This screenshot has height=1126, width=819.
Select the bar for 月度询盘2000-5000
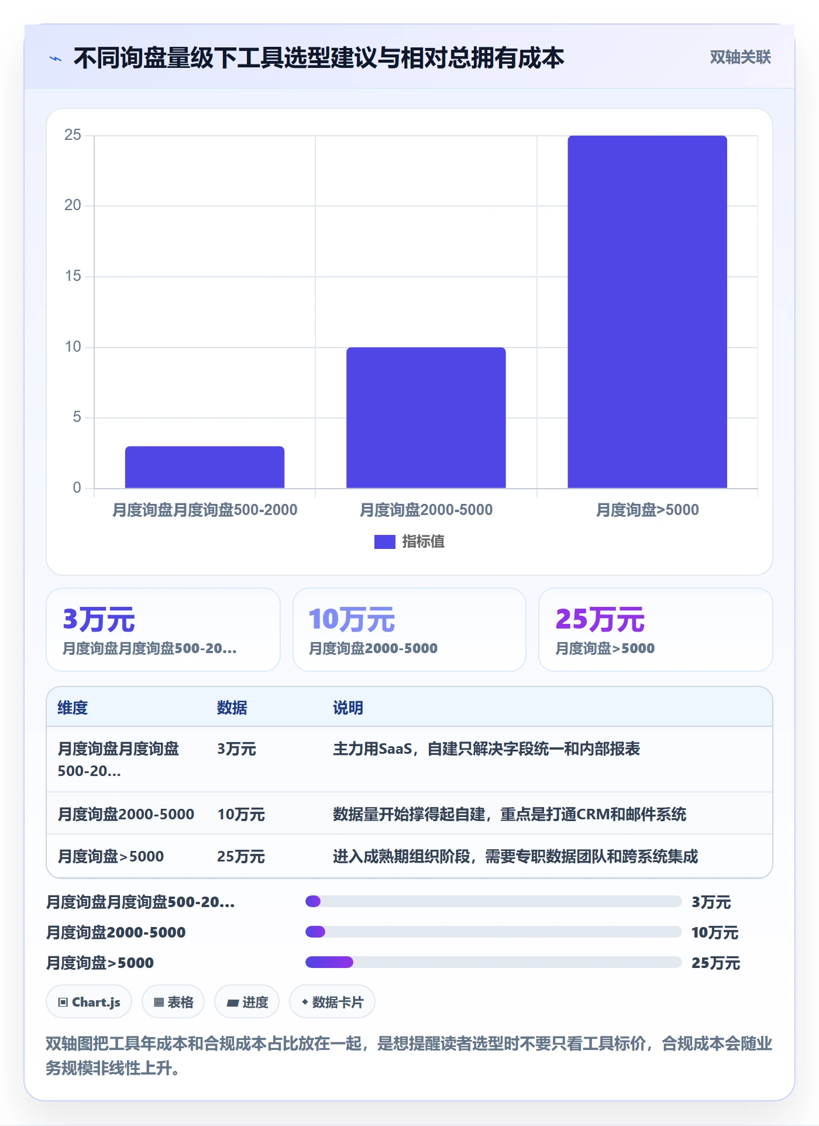coord(426,418)
